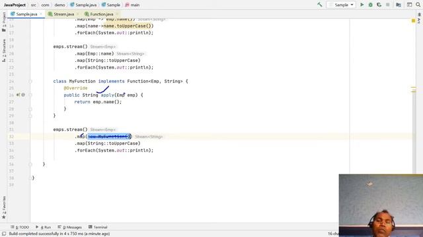Close the Sample.java tab
Image resolution: width=423 pixels, height=237 pixels.
pyautogui.click(x=41, y=14)
